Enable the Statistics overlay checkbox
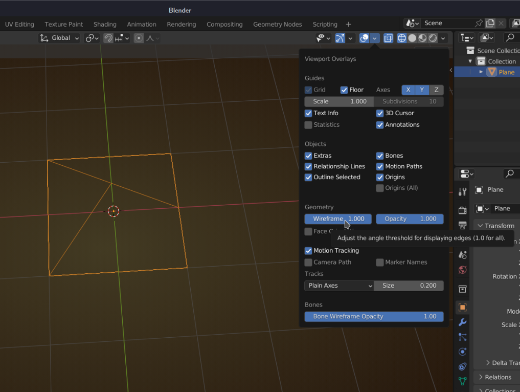Viewport: 520px width, 392px height. [x=308, y=125]
